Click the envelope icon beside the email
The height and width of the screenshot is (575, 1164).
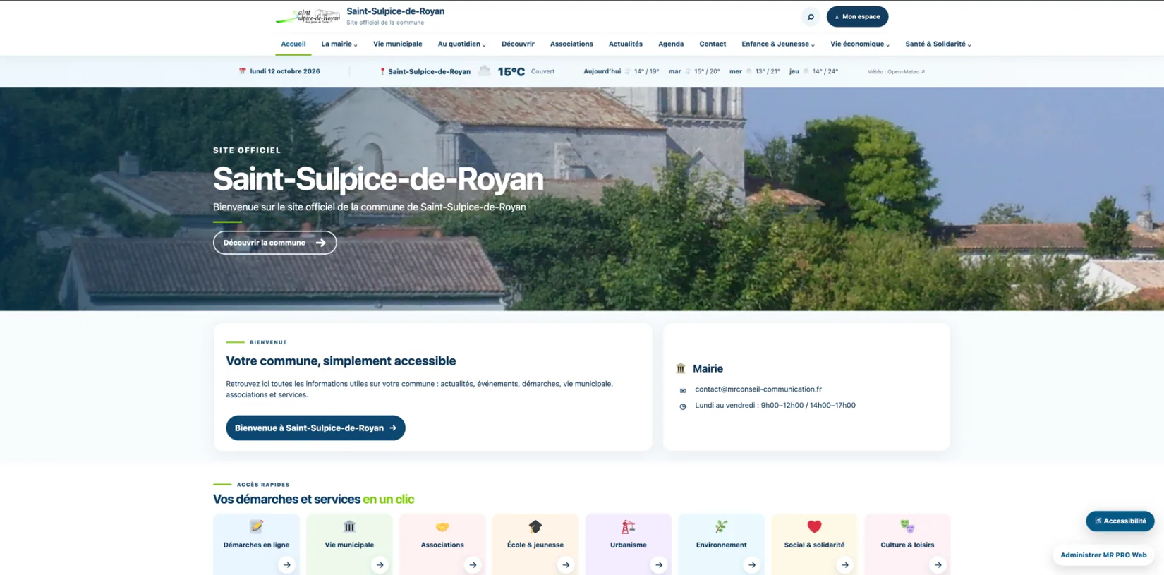[682, 390]
